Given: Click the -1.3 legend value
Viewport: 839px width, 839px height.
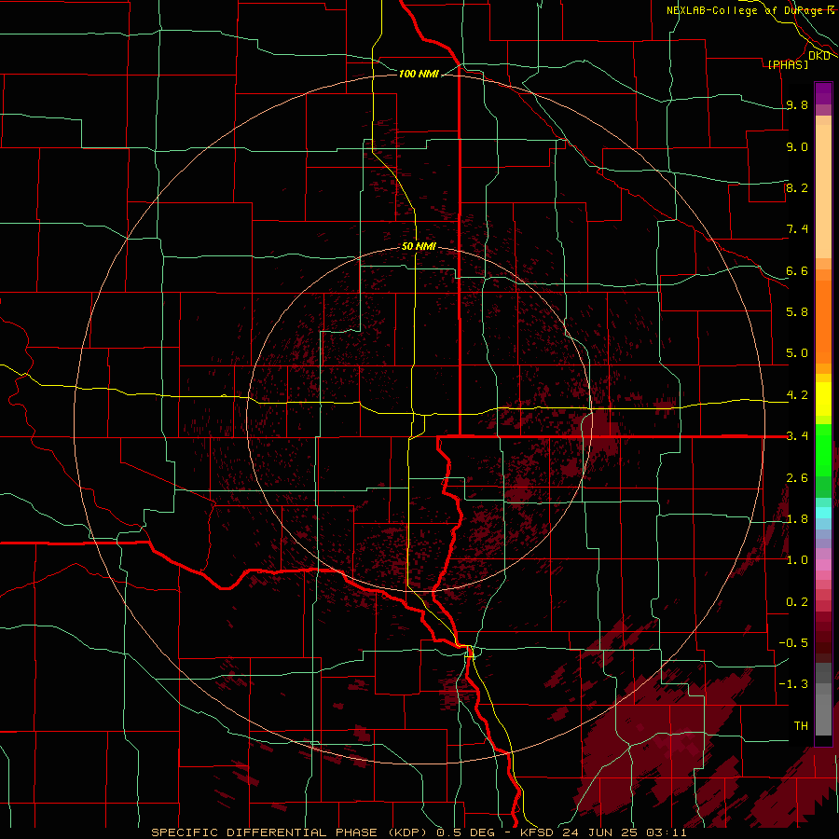Looking at the screenshot, I should pos(793,684).
